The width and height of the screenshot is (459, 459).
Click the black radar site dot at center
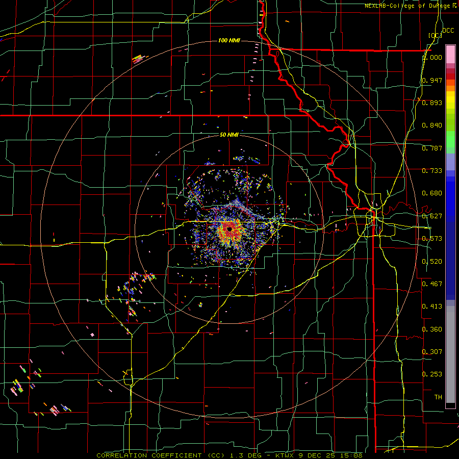[x=229, y=229]
